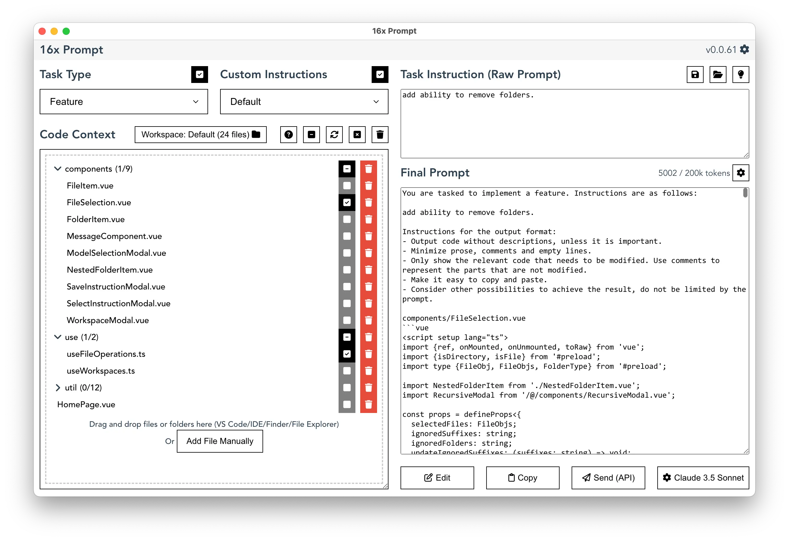Viewport: 789px width, 541px height.
Task: Click Add File Manually
Action: 220,441
